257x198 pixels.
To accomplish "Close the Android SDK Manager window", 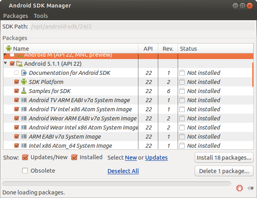I will click(249, 6).
